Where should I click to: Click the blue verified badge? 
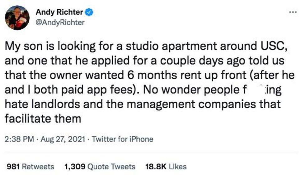[x=90, y=12]
